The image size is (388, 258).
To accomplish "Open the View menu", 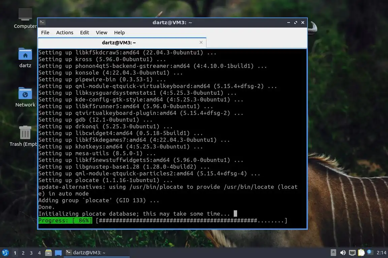I will point(101,33).
